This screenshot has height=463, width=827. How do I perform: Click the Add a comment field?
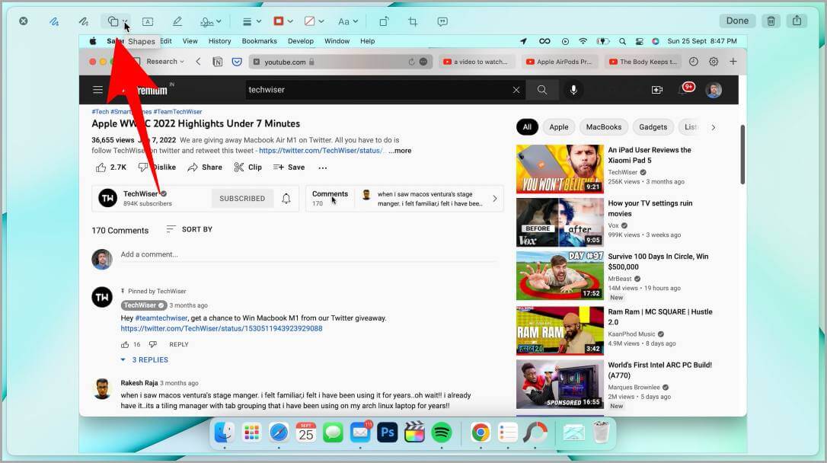[309, 254]
